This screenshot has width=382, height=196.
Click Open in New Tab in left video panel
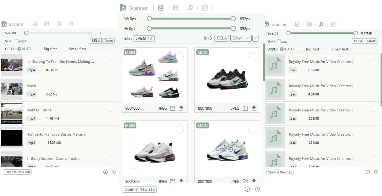coord(18,172)
